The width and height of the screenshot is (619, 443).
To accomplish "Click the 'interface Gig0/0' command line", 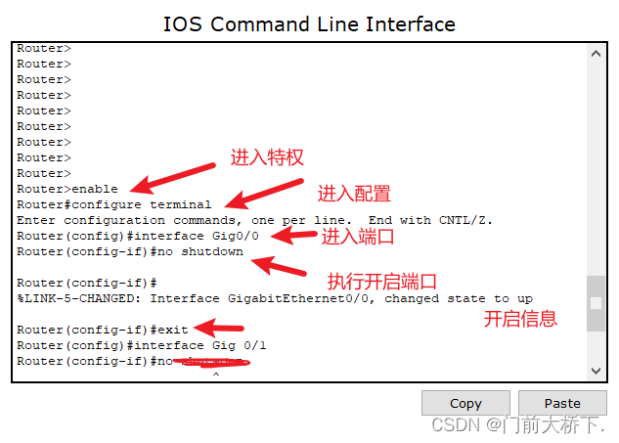I will [x=138, y=236].
